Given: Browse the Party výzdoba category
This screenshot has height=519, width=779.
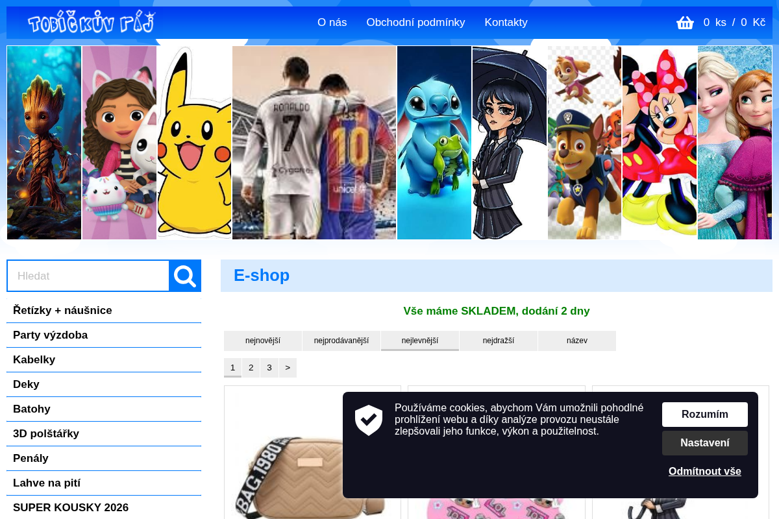Looking at the screenshot, I should click(104, 335).
